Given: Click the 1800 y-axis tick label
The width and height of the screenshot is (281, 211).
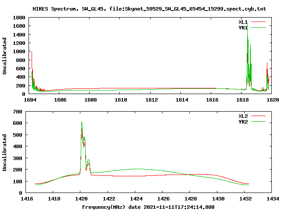Looking at the screenshot, I should tap(19, 18).
